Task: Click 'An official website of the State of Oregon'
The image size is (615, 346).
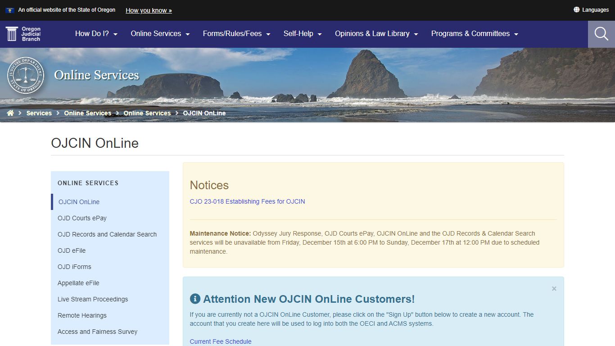Action: tap(67, 10)
